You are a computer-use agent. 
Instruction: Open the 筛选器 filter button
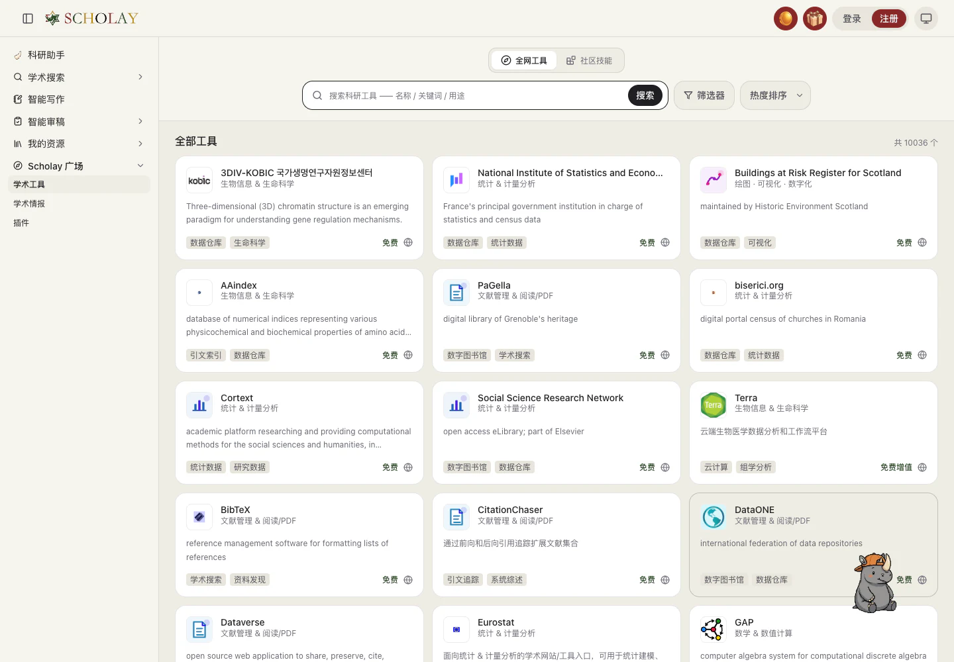(704, 95)
